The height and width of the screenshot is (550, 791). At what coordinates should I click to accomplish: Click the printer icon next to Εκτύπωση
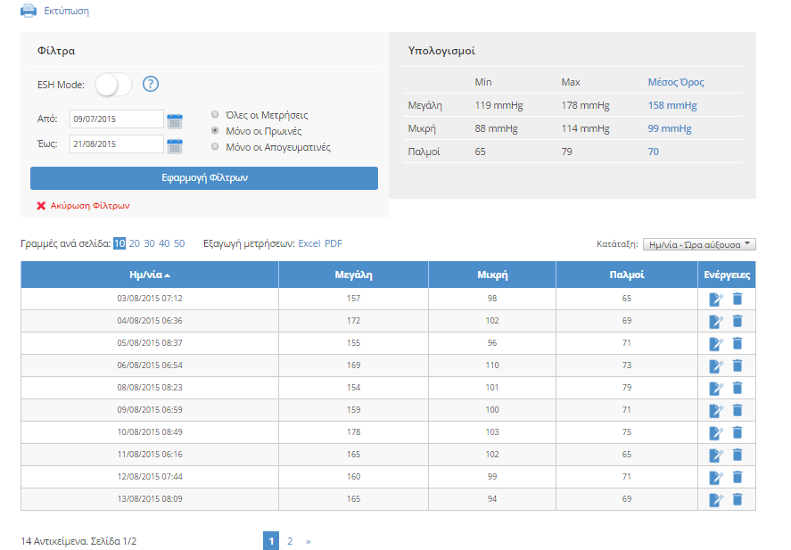pyautogui.click(x=28, y=12)
